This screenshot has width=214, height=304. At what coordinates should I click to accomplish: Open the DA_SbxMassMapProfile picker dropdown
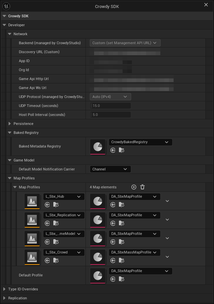pyautogui.click(x=134, y=253)
